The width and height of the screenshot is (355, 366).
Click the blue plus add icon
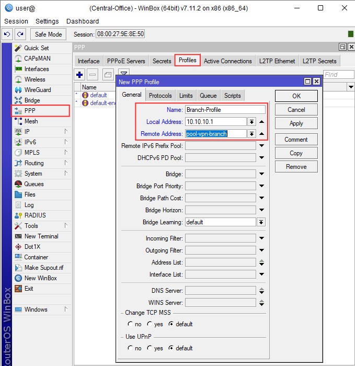79,75
